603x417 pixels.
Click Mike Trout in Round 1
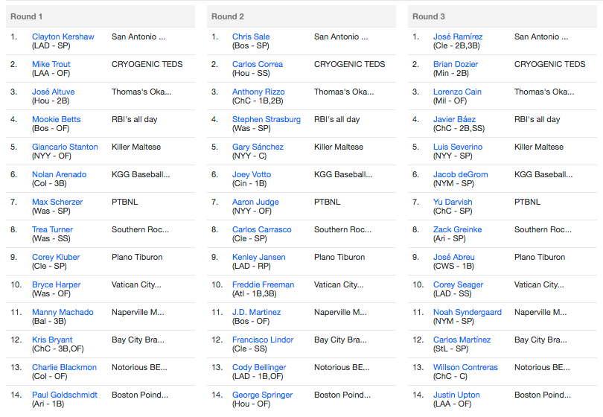51,64
